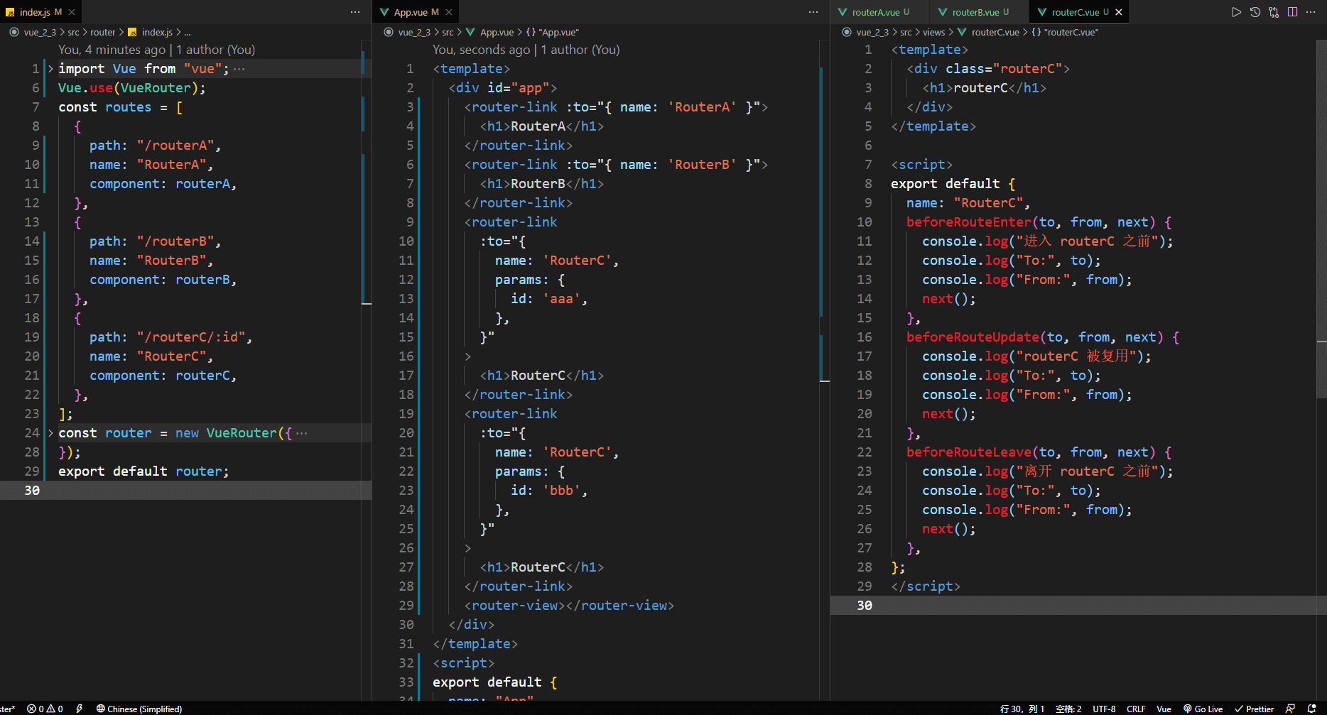Screen dimensions: 1327x715
Task: Click 'router' breadcrumb in index.js editor
Action: 102,32
